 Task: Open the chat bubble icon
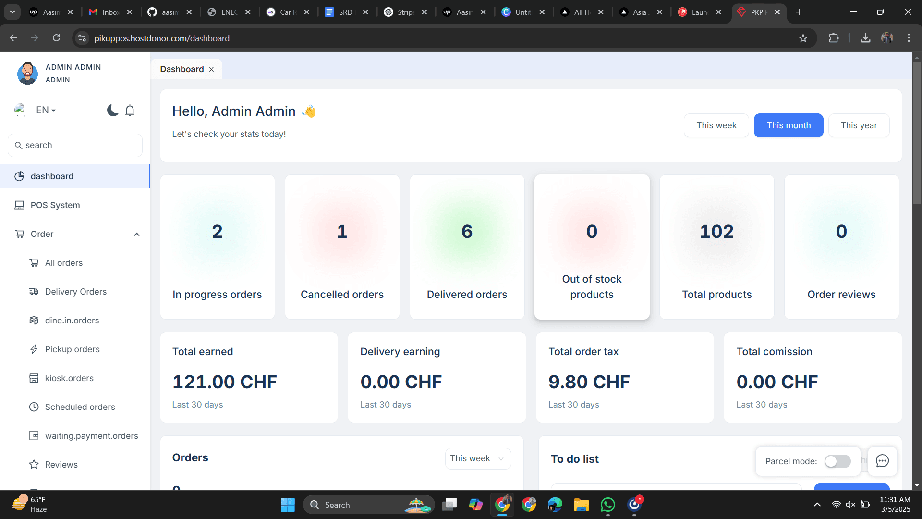point(882,461)
